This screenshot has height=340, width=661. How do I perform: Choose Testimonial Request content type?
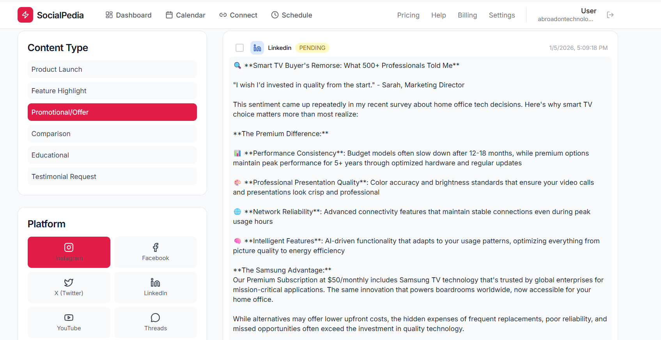(112, 176)
